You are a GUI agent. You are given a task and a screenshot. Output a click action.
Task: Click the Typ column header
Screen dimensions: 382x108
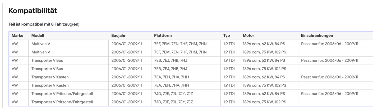pos(227,35)
